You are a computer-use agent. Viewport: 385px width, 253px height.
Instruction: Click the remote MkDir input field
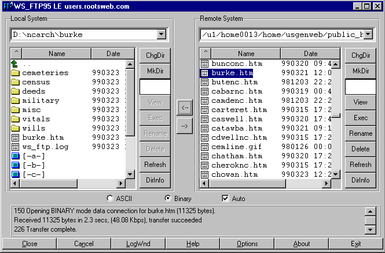[360, 87]
